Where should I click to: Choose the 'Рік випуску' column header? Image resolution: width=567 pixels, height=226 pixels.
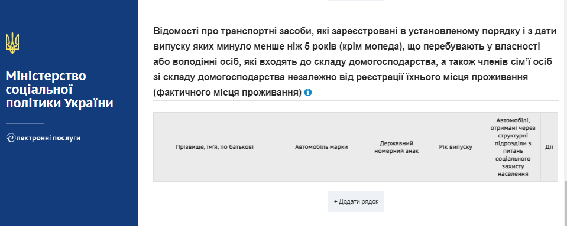pos(455,147)
